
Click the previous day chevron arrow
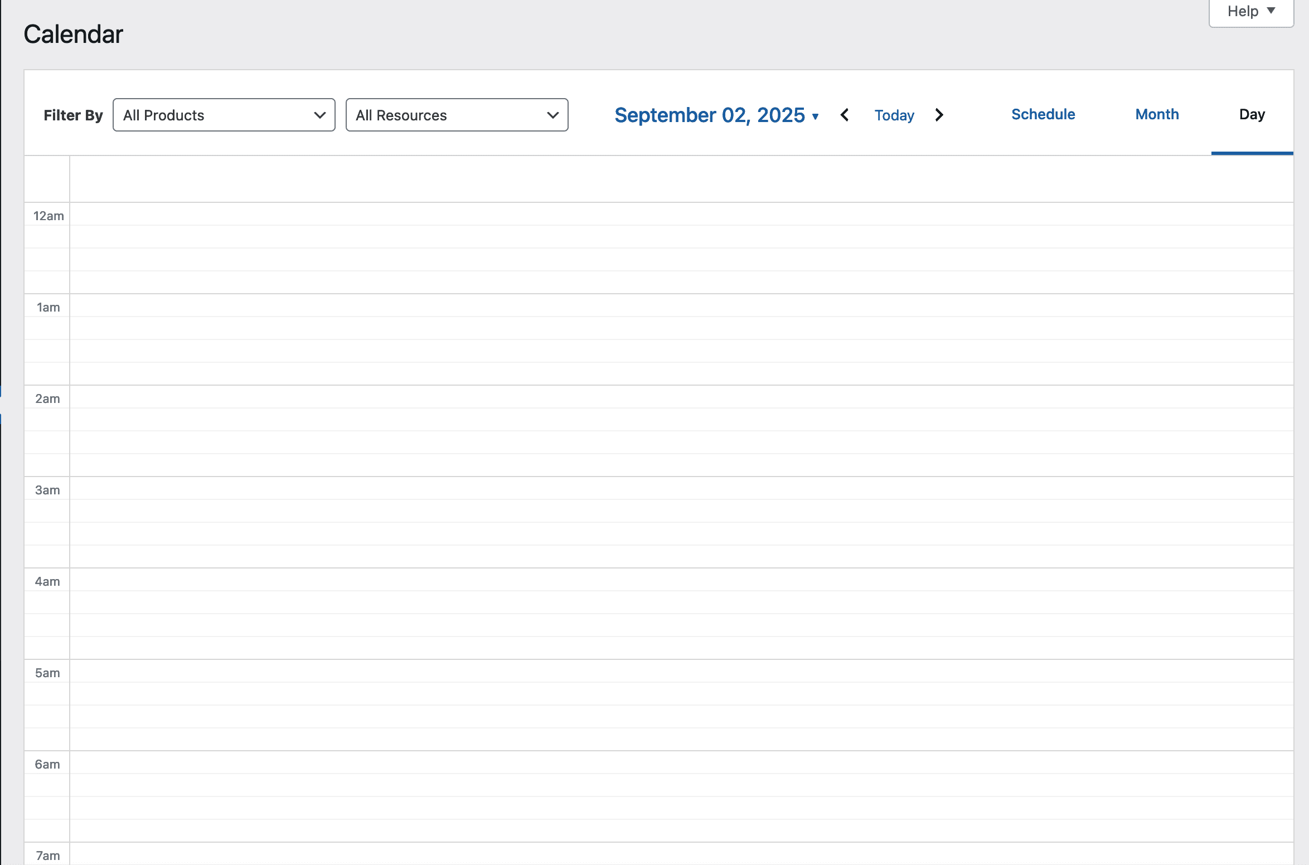845,115
